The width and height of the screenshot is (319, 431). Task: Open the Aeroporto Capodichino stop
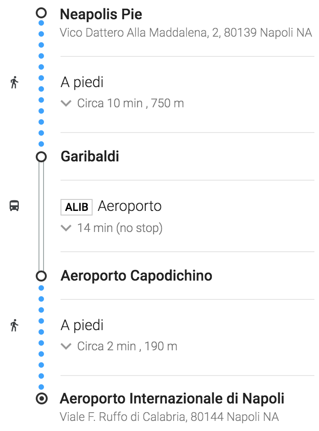[136, 276]
